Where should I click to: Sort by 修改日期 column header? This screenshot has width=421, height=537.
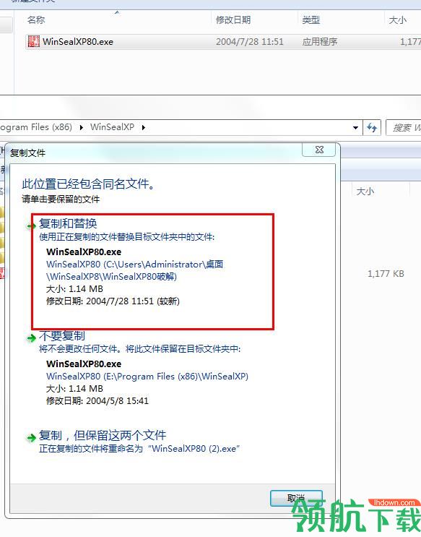[x=233, y=20]
